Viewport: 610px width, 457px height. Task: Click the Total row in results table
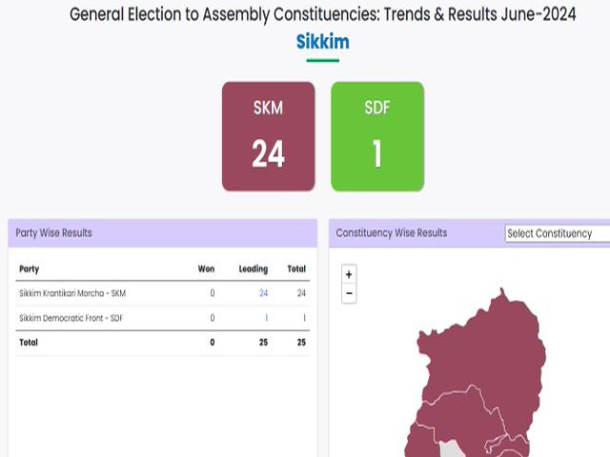coord(163,343)
